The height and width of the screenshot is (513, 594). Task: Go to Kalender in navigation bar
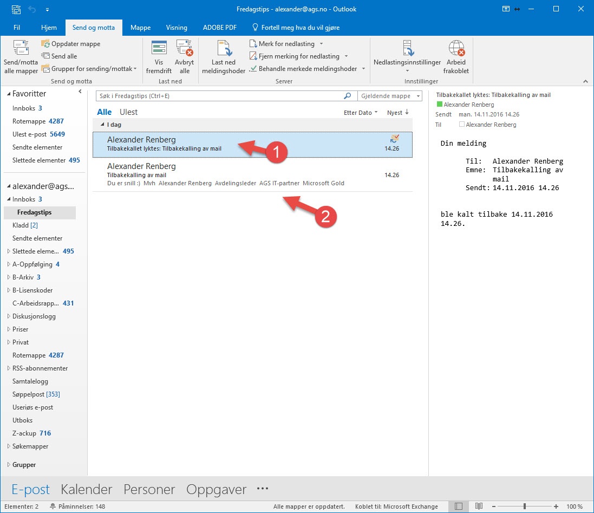86,489
